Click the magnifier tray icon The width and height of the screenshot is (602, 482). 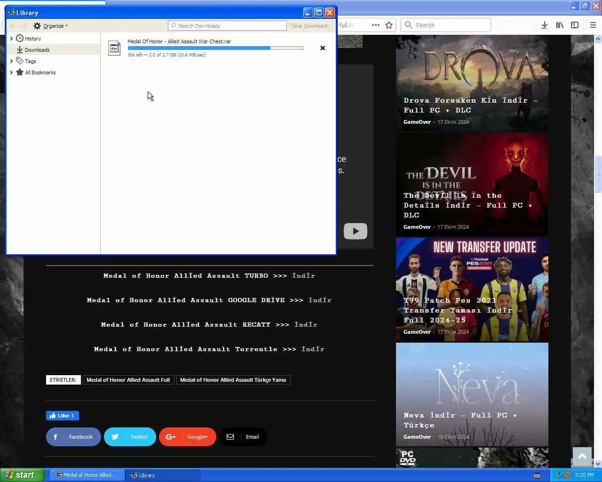click(x=567, y=475)
